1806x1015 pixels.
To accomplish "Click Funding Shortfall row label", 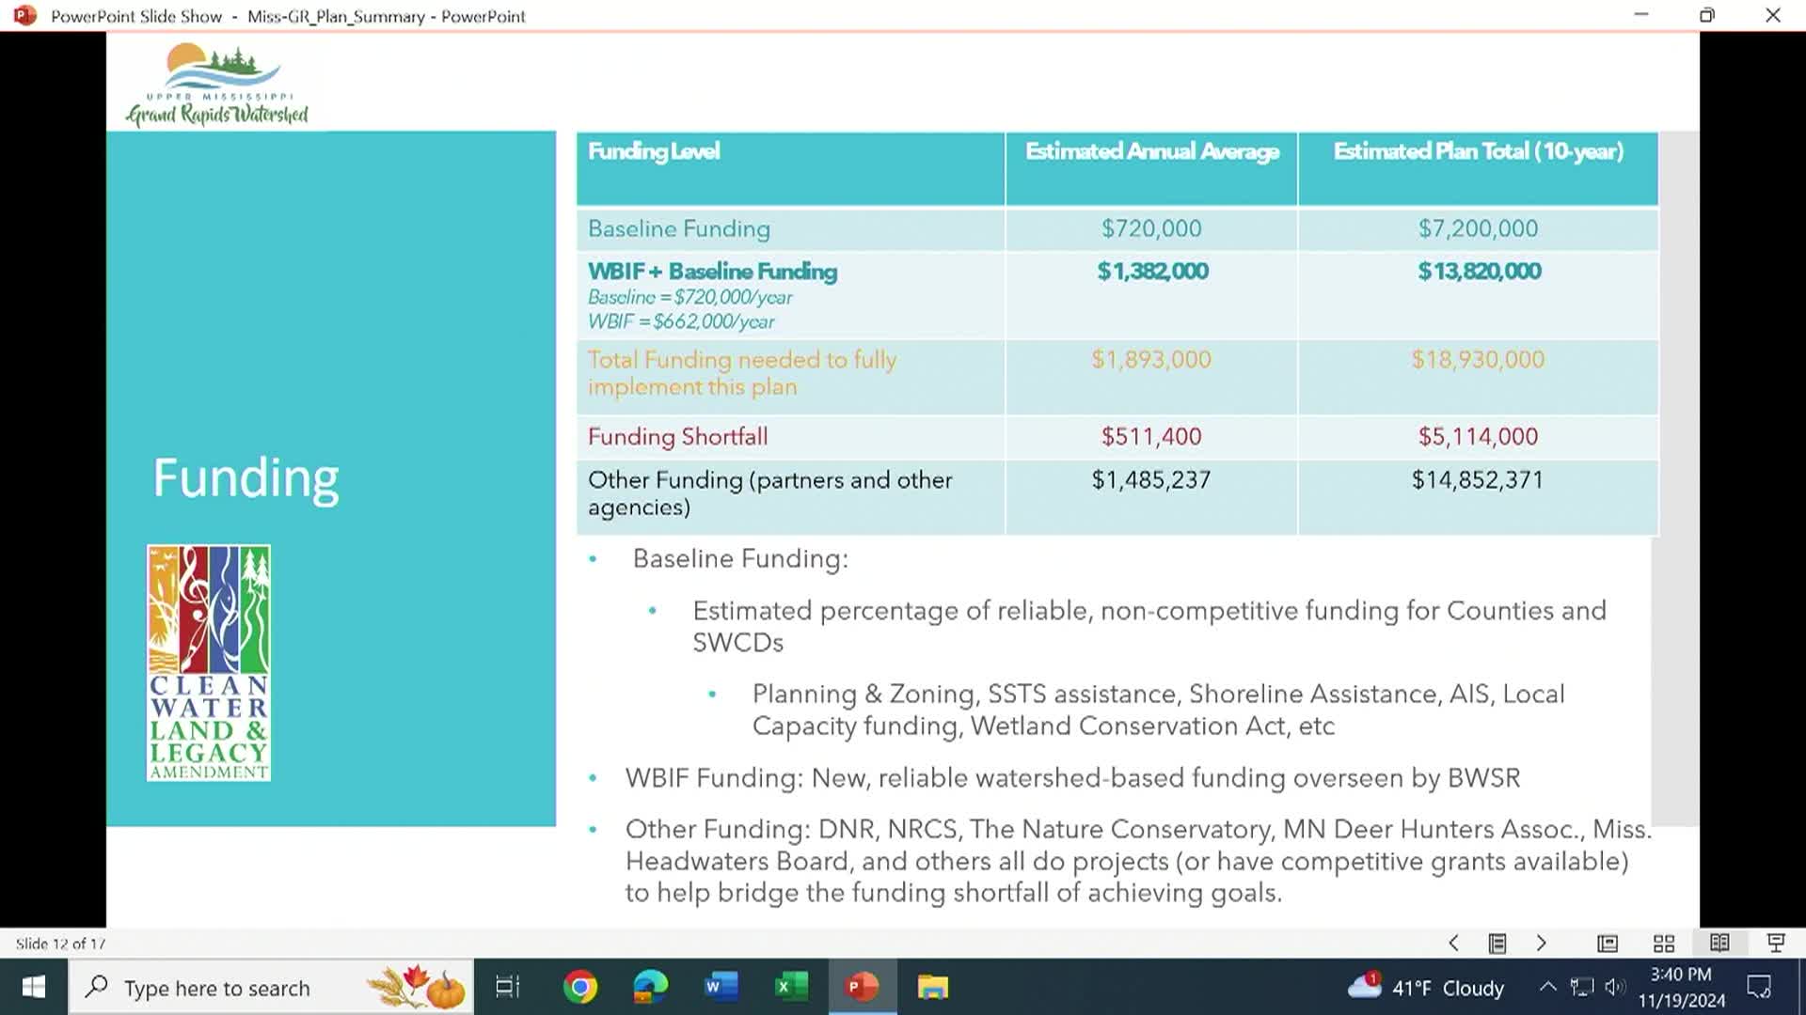I will pos(678,436).
